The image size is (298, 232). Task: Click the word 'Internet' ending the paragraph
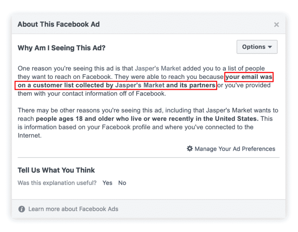tap(29, 136)
